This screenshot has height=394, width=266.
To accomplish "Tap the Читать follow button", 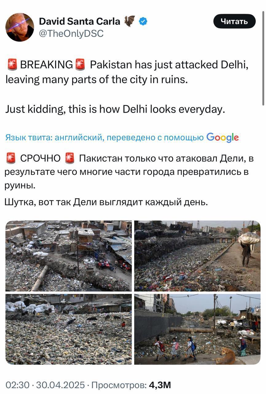I will [x=234, y=21].
